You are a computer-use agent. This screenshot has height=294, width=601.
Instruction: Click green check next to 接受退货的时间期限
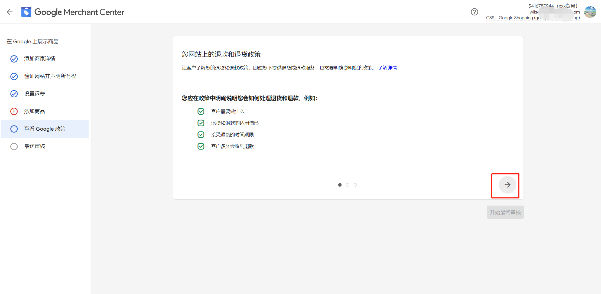point(201,135)
